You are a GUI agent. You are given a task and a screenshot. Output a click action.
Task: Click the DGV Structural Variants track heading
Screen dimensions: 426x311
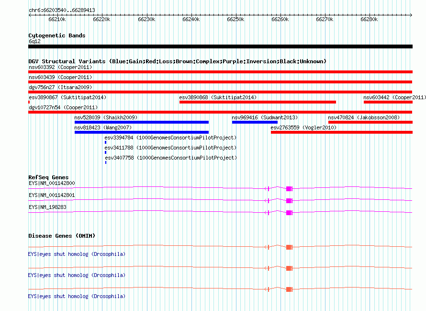coord(177,61)
